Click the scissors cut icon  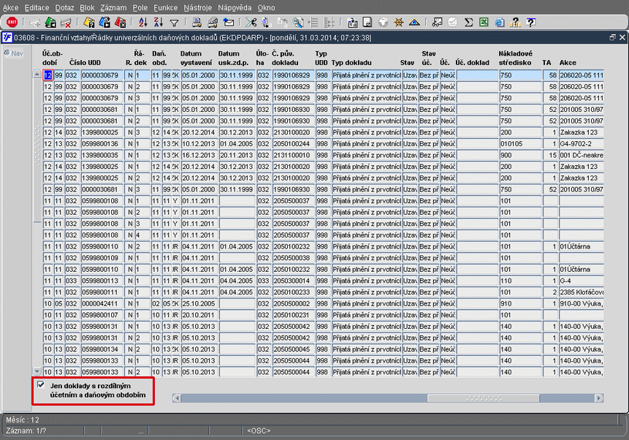coord(251,22)
